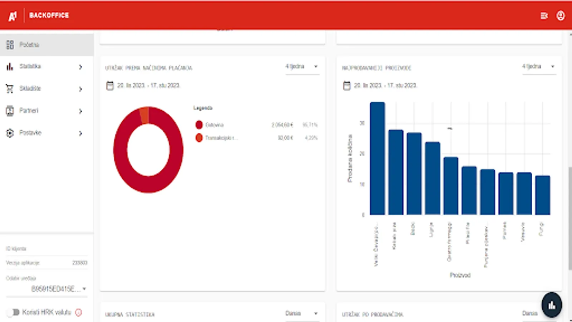
Task: Change the 4 tjedna period for Najprodavaniji proizvodi
Action: pos(539,66)
